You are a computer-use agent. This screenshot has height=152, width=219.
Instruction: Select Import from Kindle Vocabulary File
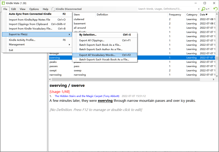[37, 29]
